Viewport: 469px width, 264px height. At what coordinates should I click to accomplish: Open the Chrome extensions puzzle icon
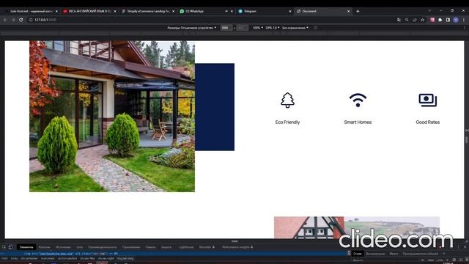440,20
